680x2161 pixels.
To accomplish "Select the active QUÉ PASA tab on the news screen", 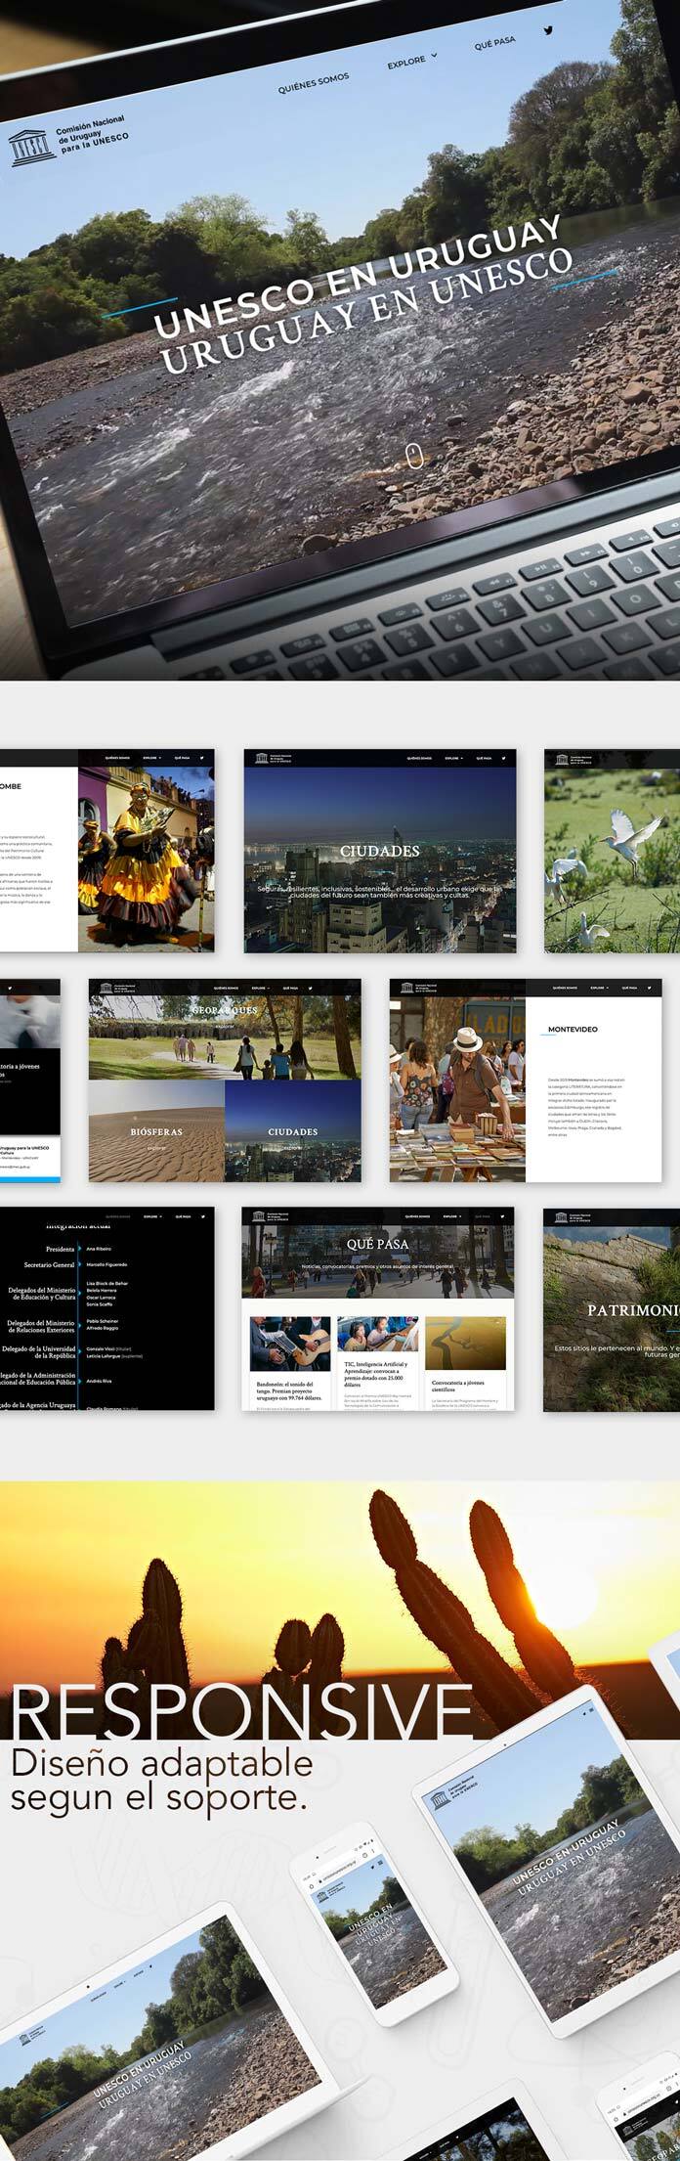I will click(483, 1216).
